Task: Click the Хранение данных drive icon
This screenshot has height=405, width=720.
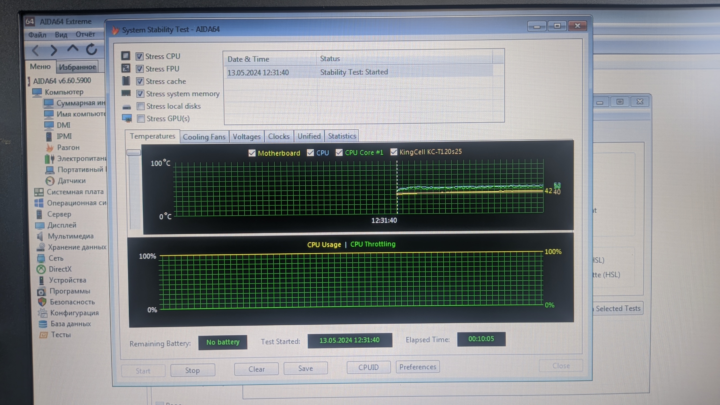Action: pyautogui.click(x=41, y=247)
